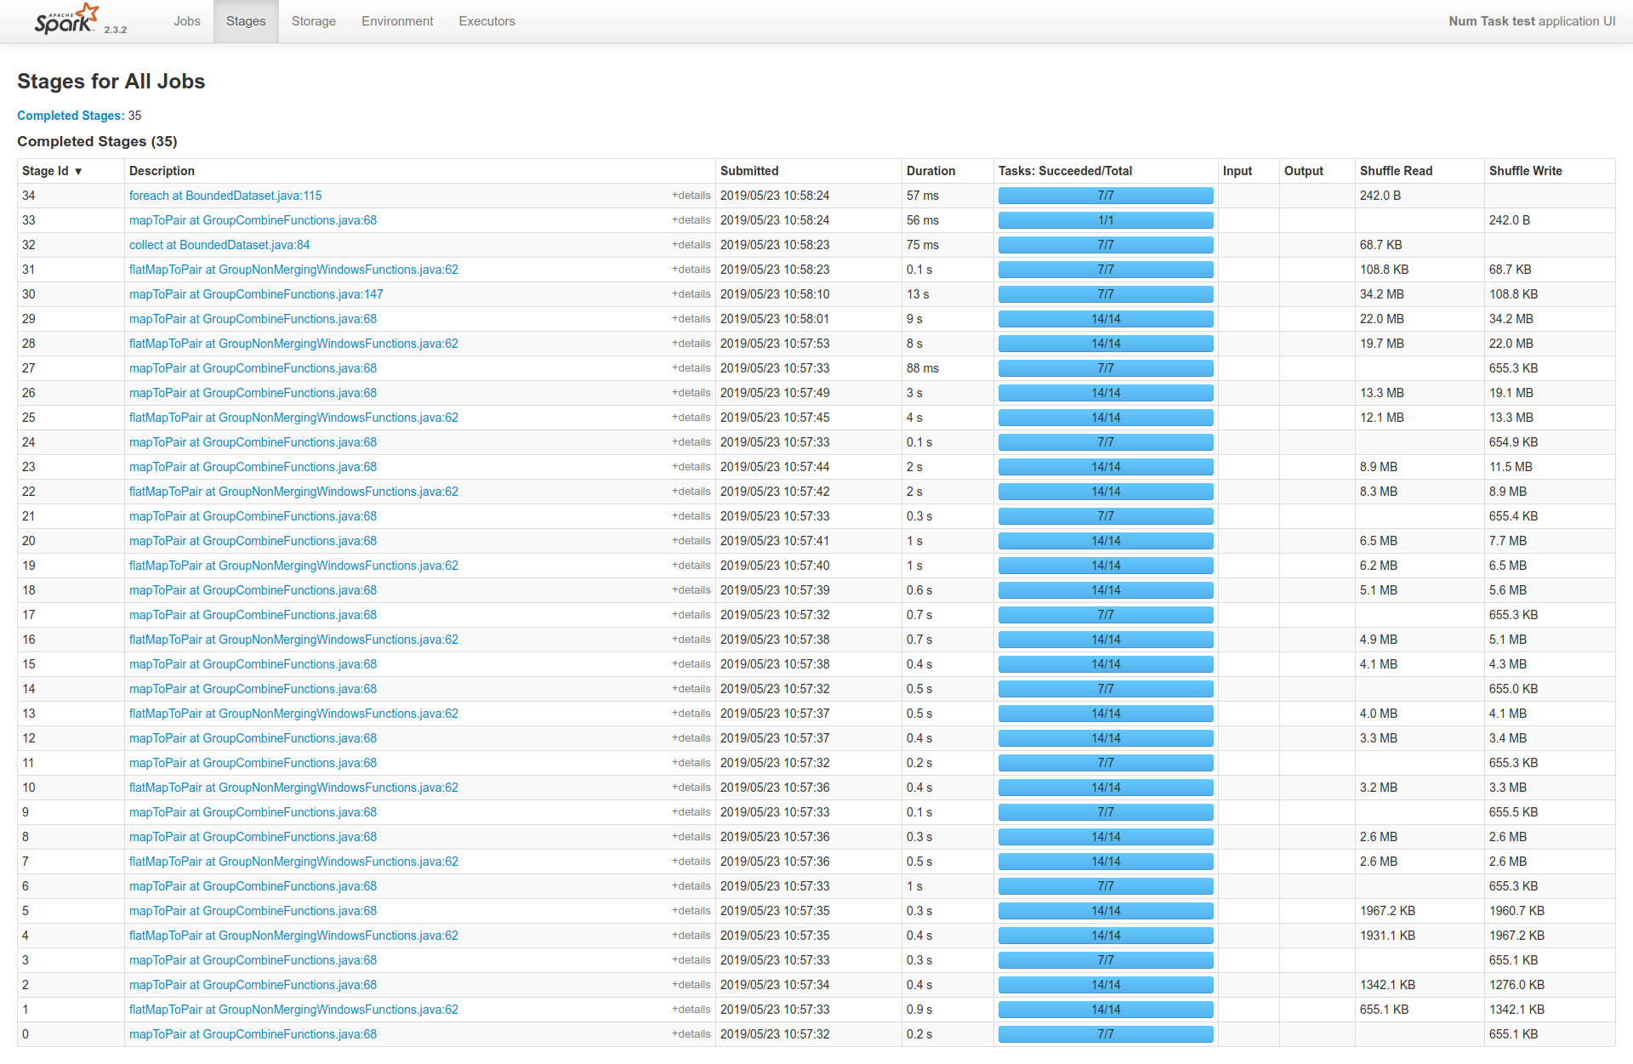
Task: Click the 14/14 progress bar of stage 29
Action: tap(1106, 319)
